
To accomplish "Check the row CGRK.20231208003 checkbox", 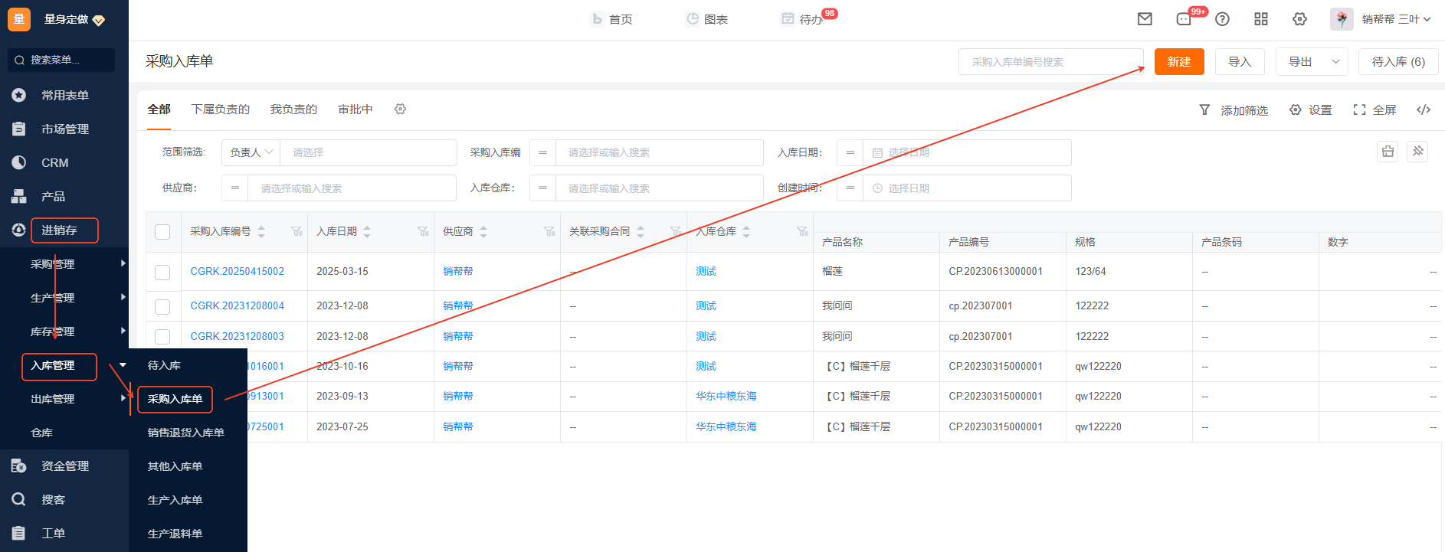I will [162, 336].
